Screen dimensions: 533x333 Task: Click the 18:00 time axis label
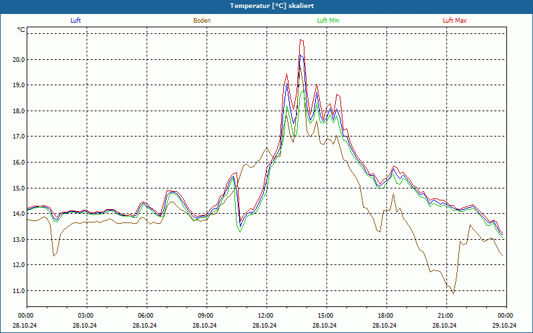coord(387,315)
